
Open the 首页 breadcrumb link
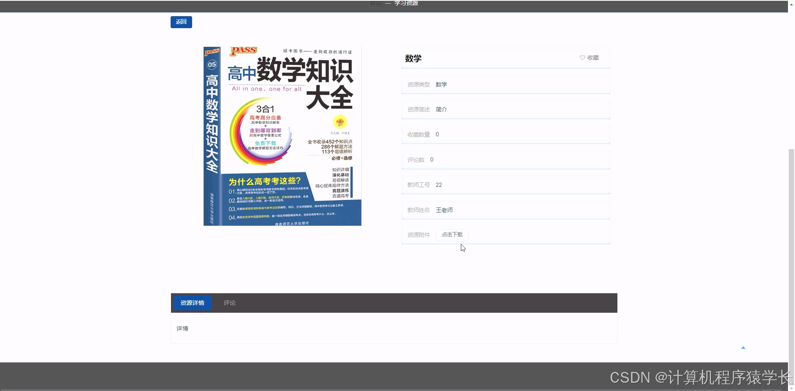tap(375, 3)
